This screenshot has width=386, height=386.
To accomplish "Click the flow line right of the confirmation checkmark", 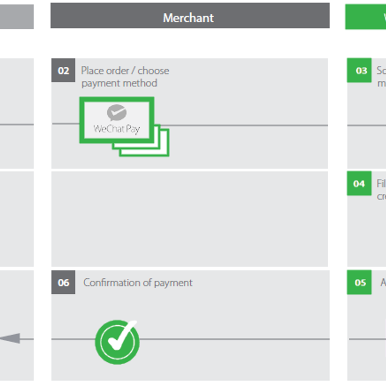I will [235, 339].
